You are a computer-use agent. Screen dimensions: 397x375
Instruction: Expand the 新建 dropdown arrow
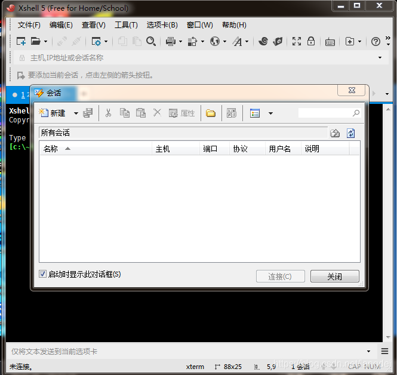[x=76, y=113]
